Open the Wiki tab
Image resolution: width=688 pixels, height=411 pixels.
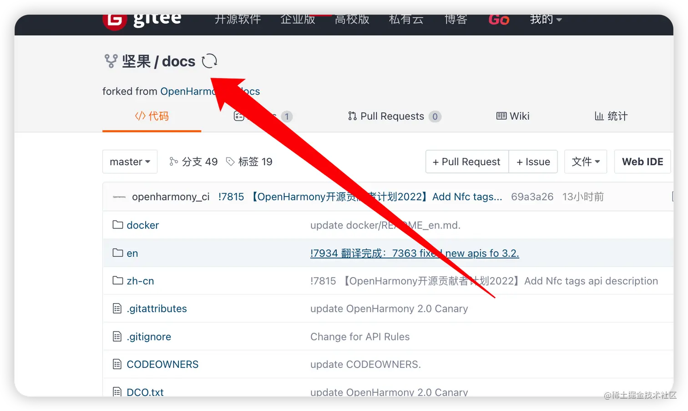click(x=513, y=116)
